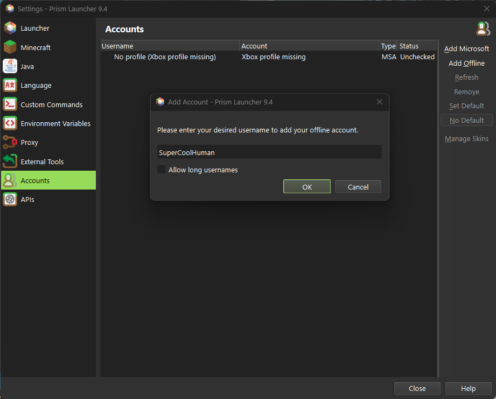The height and width of the screenshot is (399, 496).
Task: Click the Proxy network icon
Action: coord(10,142)
